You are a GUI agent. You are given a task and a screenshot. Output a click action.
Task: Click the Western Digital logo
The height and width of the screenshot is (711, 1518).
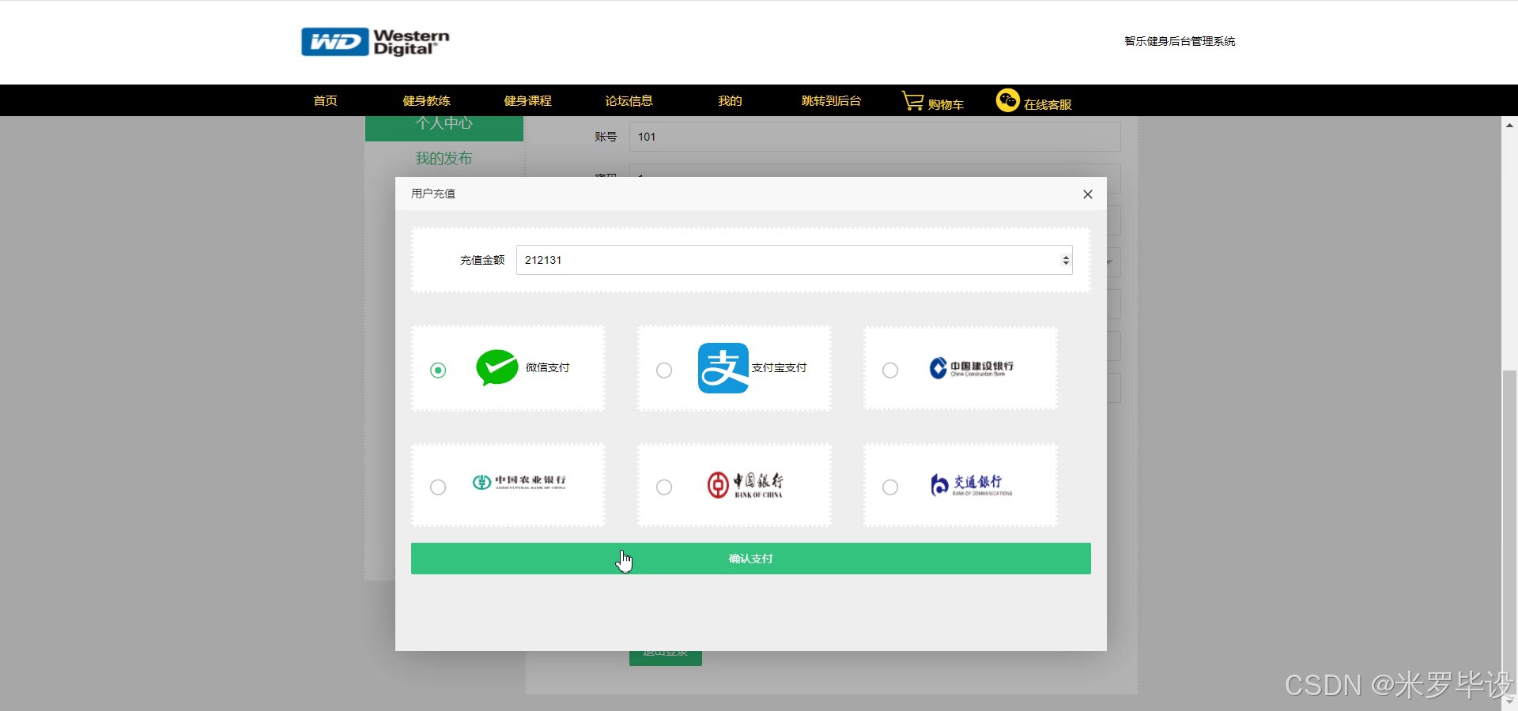click(x=375, y=42)
